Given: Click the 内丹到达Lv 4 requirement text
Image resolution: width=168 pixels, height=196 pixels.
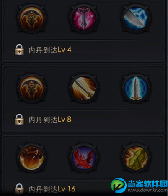Looking at the screenshot, I should point(50,50).
